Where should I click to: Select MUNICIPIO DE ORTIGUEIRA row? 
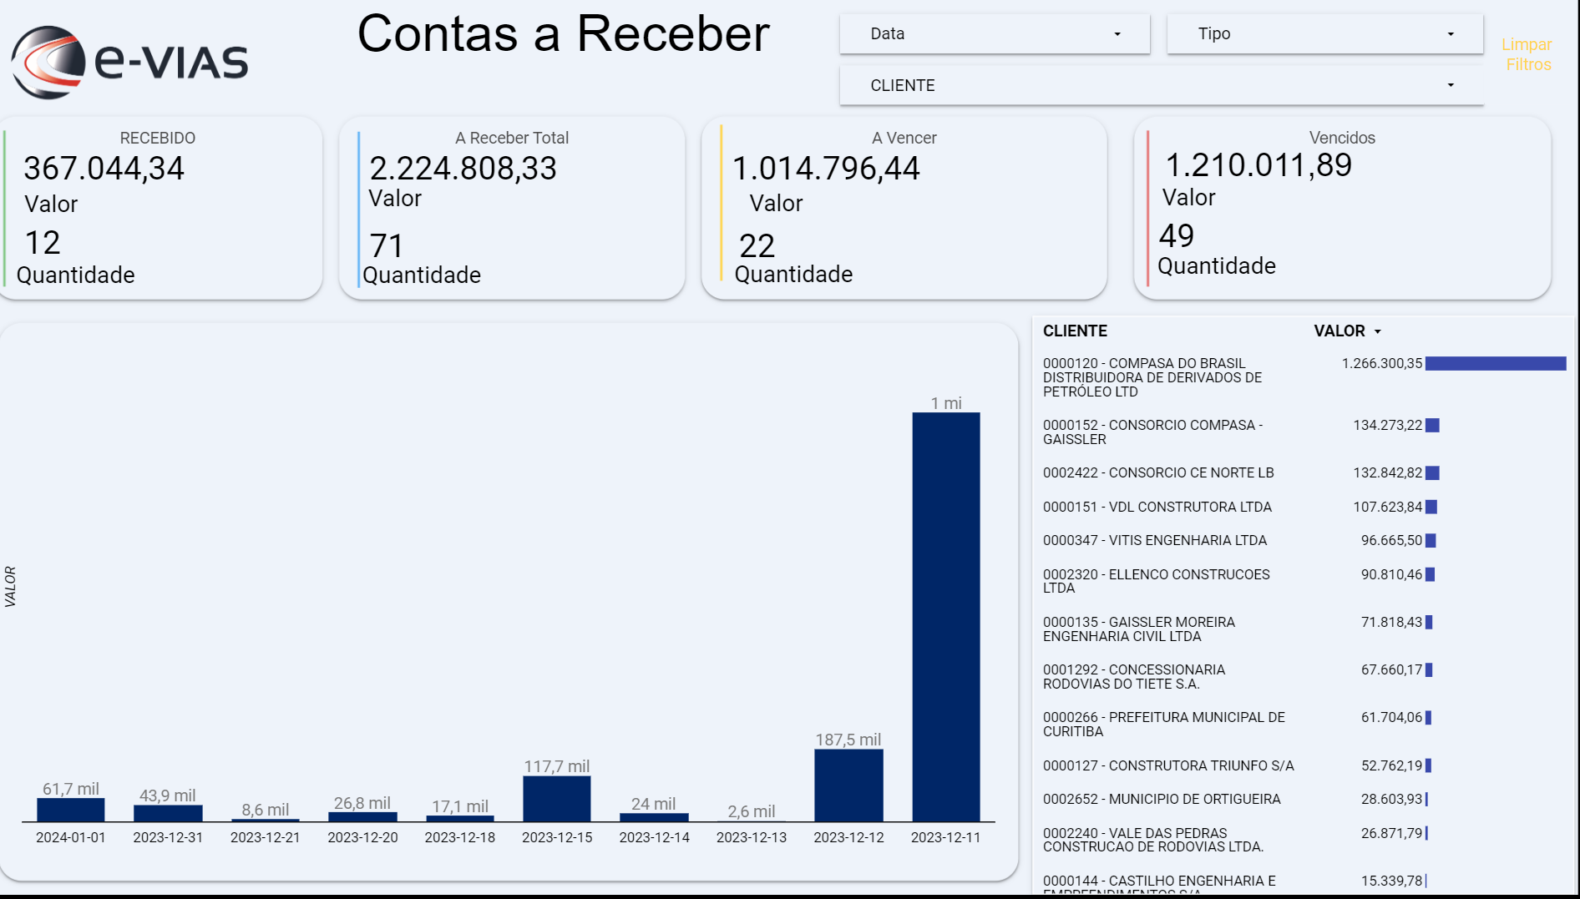[1303, 800]
